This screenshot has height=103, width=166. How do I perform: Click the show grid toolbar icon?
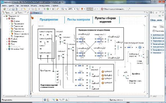pyautogui.click(x=88, y=9)
